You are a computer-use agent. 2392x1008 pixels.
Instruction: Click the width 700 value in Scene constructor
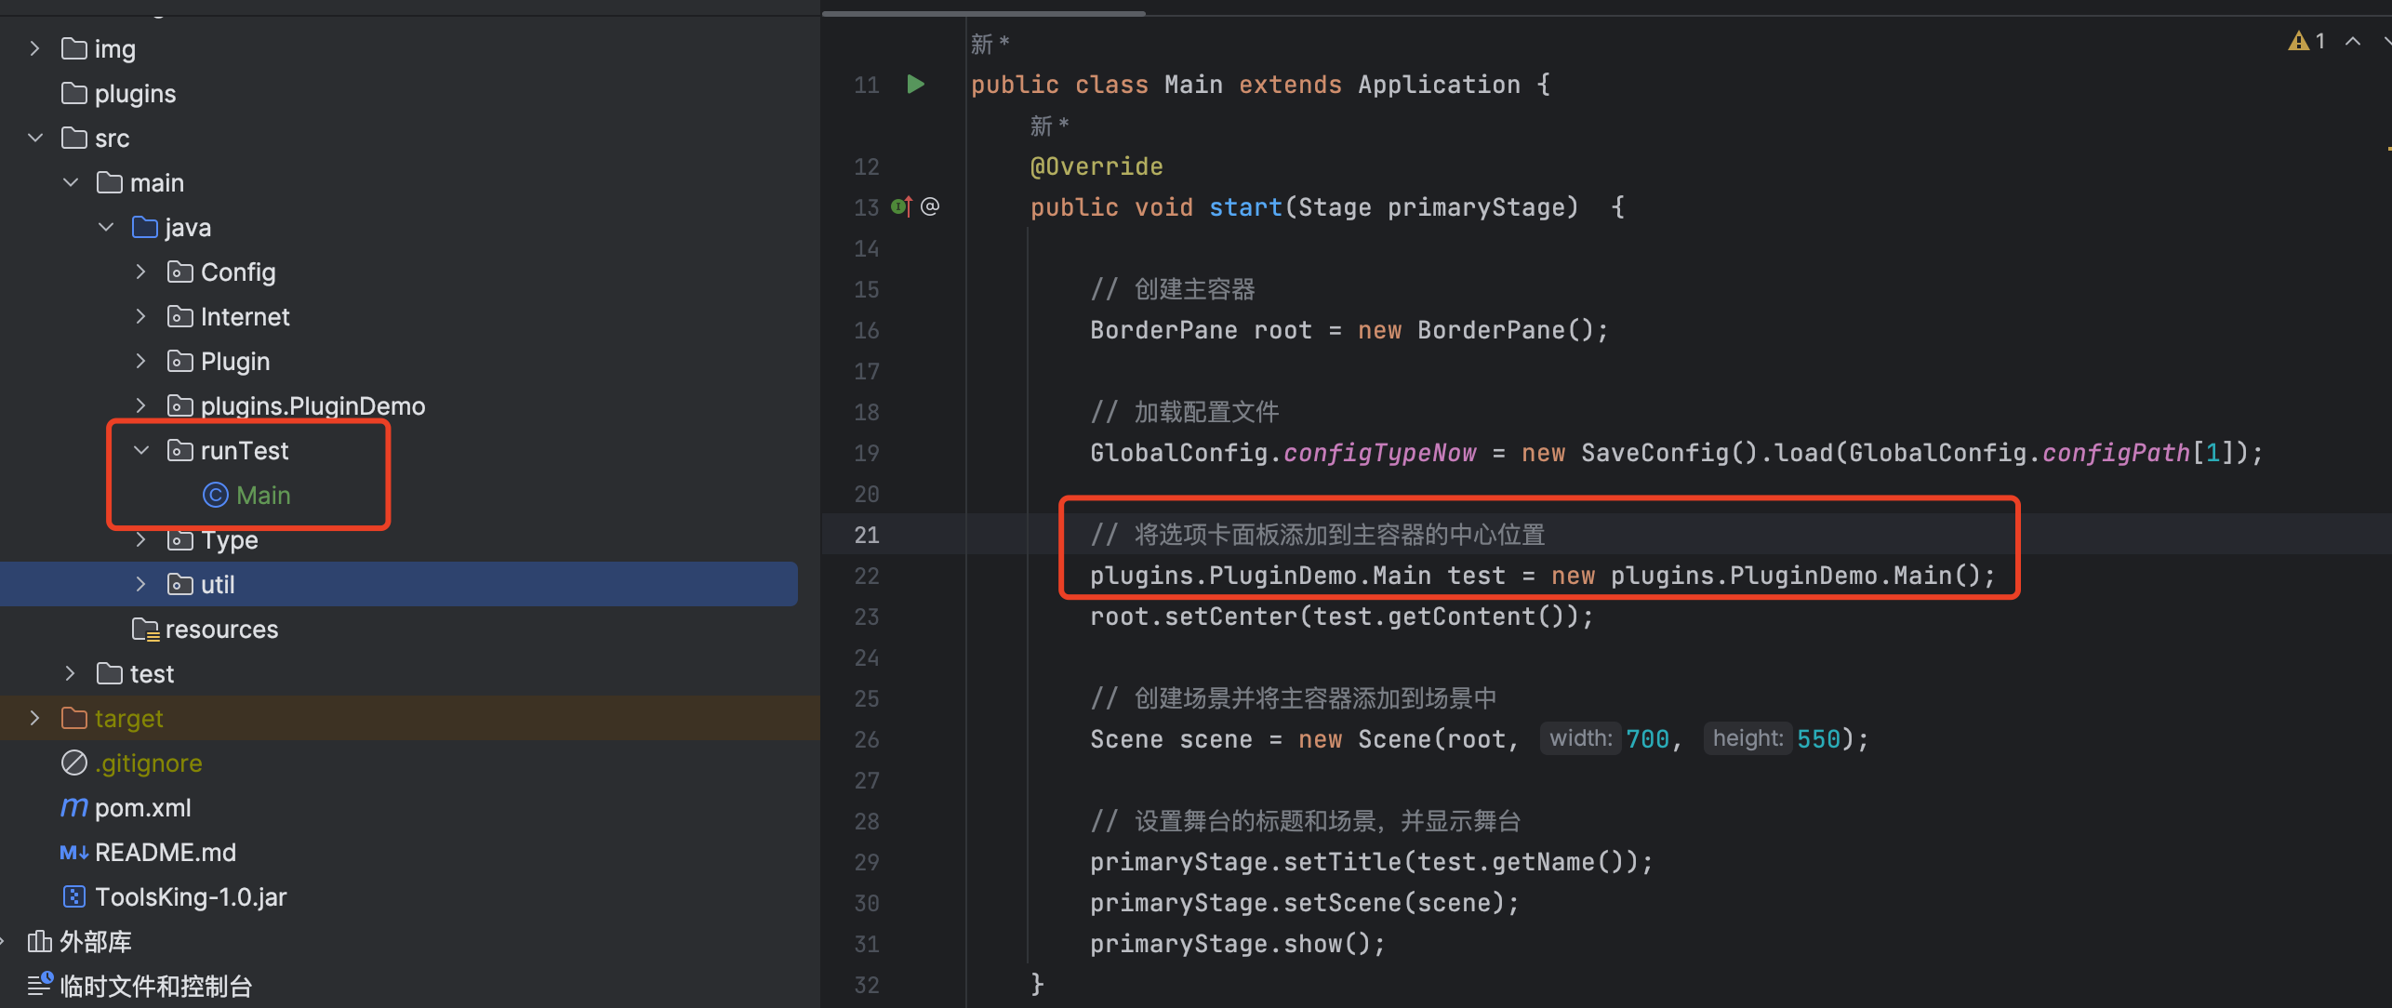1646,738
